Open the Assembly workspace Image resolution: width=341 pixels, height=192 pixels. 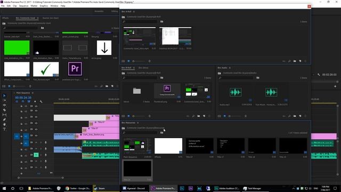(99, 11)
